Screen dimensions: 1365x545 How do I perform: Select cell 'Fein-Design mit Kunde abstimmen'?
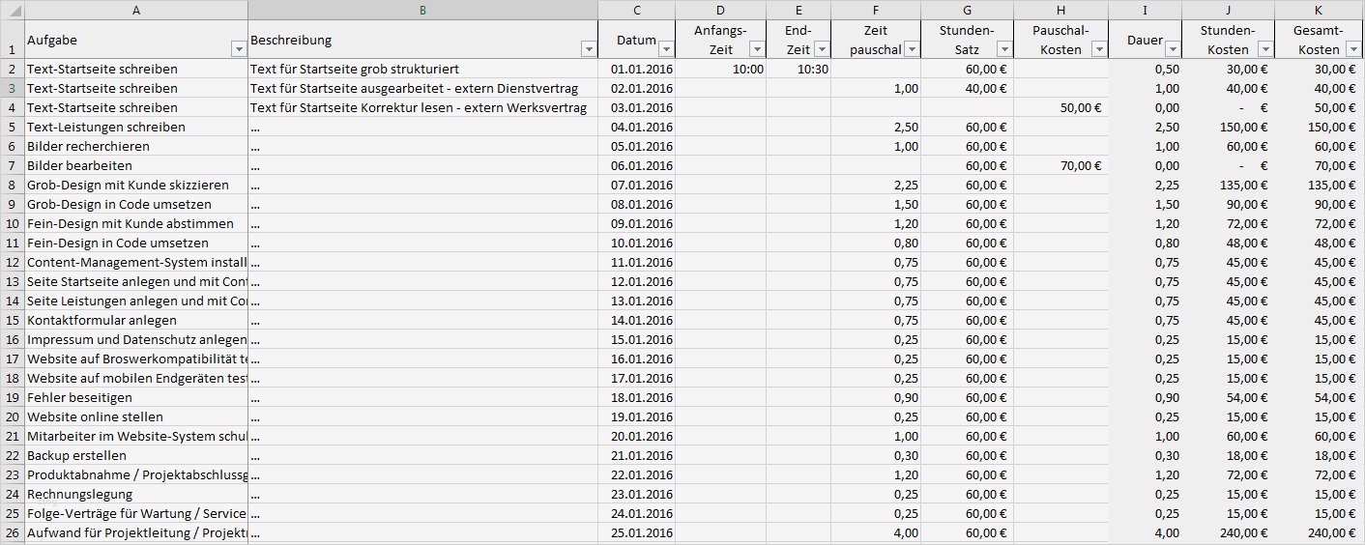[136, 223]
